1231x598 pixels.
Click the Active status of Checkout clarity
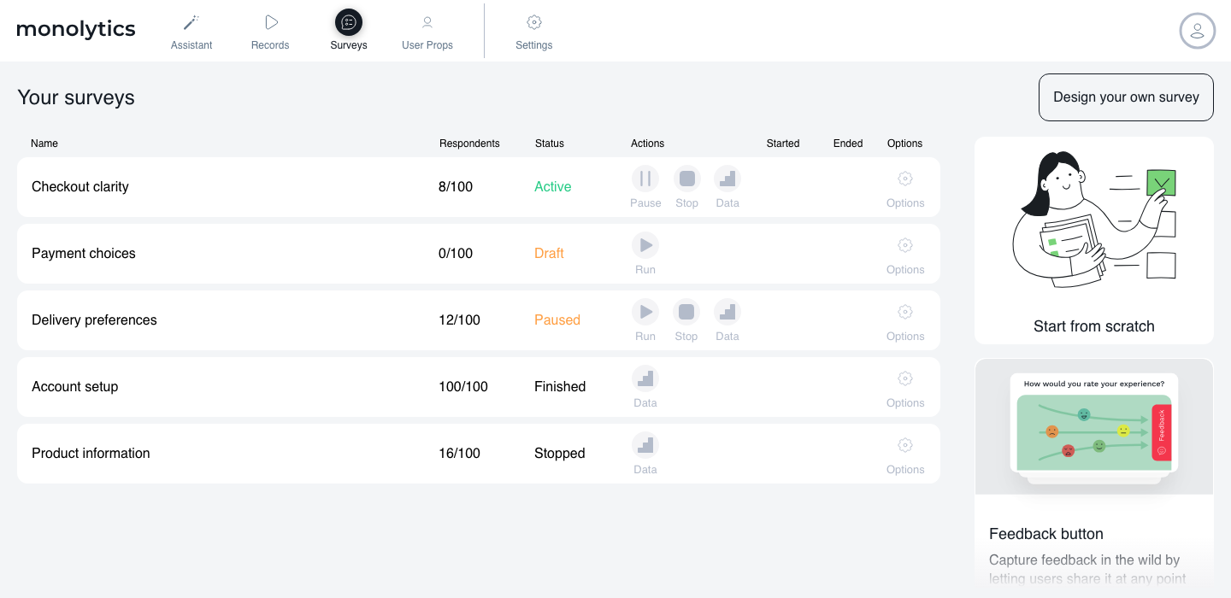(553, 186)
